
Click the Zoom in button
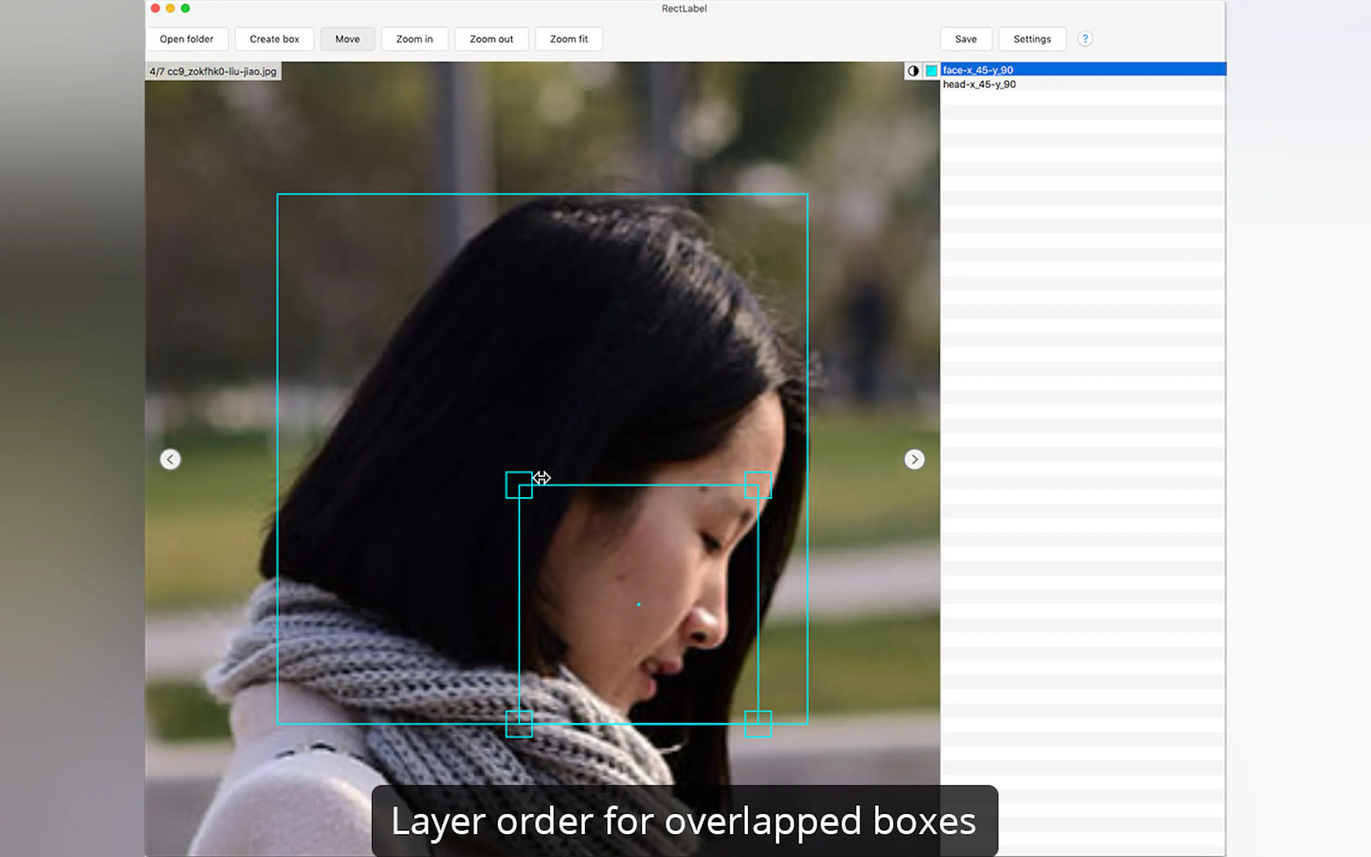coord(415,39)
